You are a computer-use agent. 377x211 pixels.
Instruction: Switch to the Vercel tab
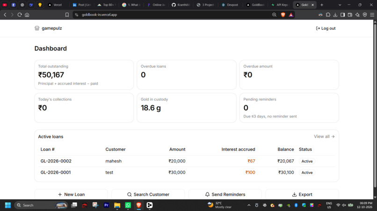[55, 5]
